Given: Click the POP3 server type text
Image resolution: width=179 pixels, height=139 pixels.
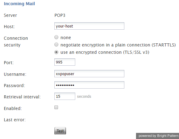Looking at the screenshot, I should (x=60, y=15).
